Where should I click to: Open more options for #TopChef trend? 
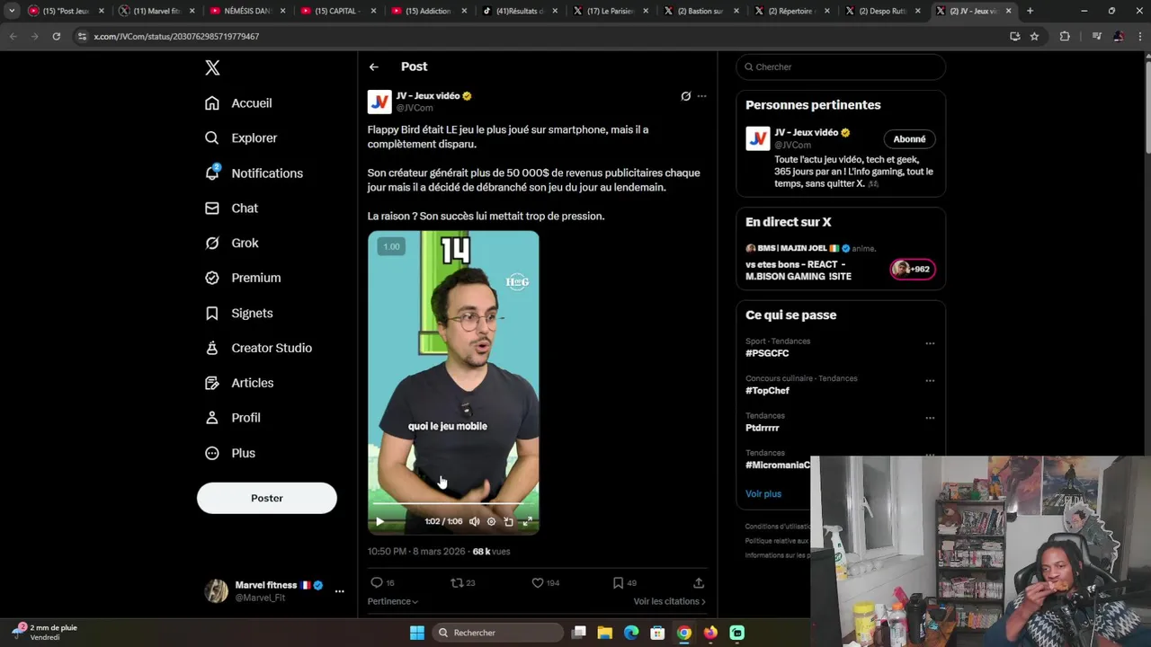coord(930,380)
